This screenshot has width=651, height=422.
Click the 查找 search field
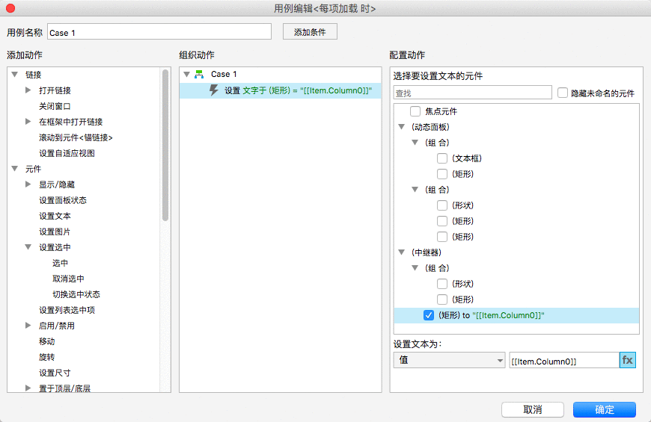[472, 93]
